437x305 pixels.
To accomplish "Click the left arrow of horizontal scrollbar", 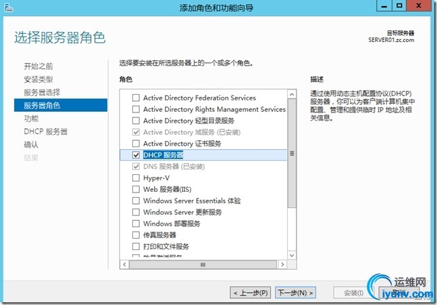I will click(124, 264).
